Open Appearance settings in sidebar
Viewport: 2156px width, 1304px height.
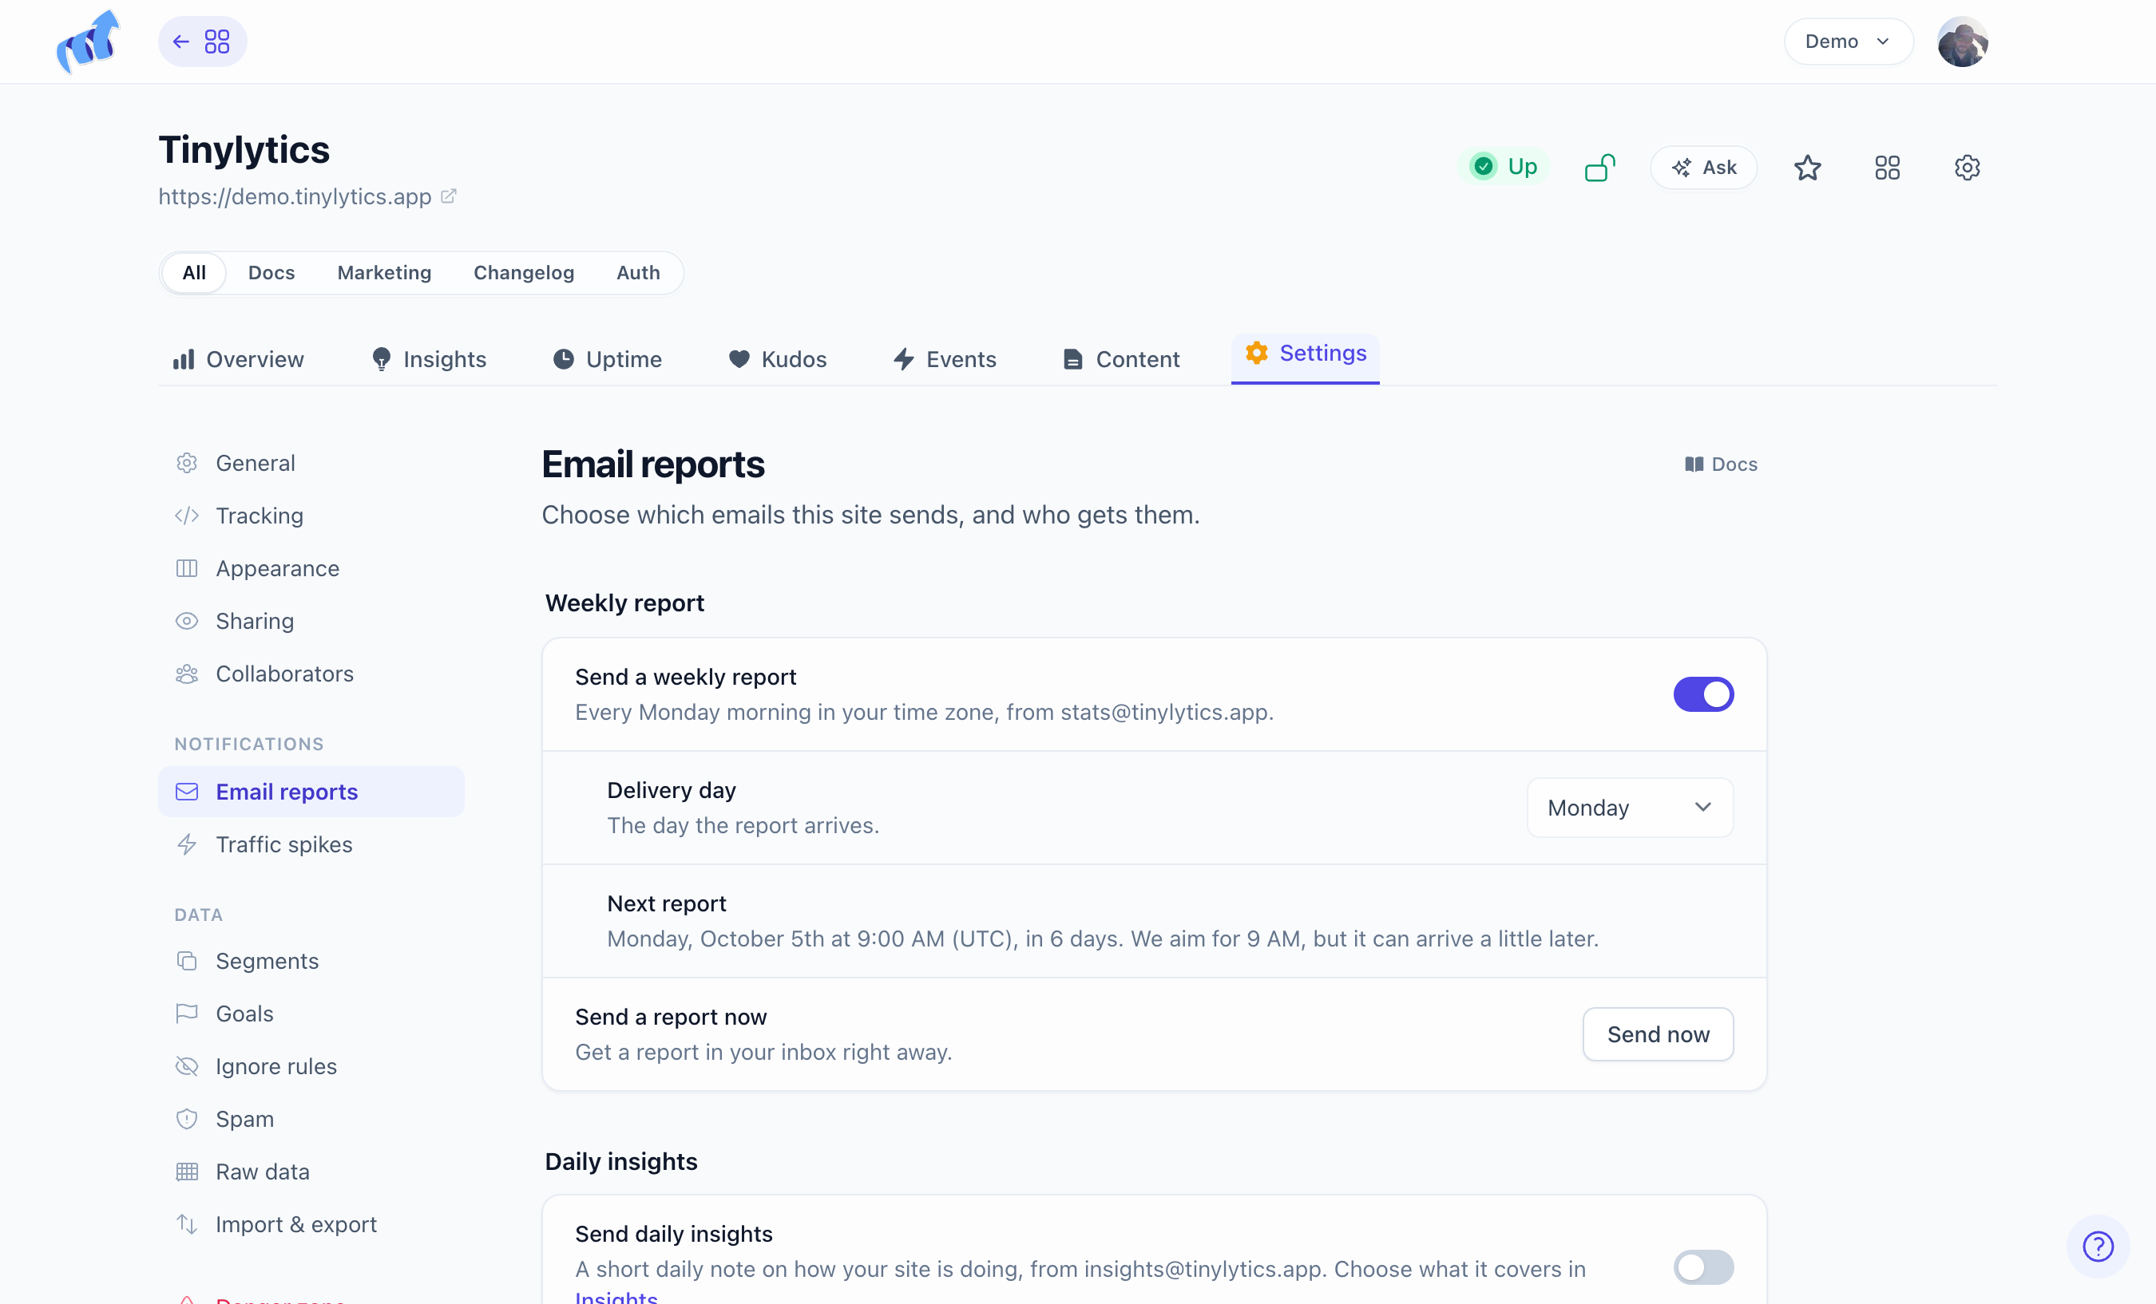coord(311,567)
